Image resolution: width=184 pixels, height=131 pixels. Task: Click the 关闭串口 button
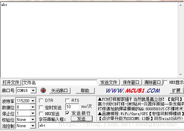click(60, 91)
